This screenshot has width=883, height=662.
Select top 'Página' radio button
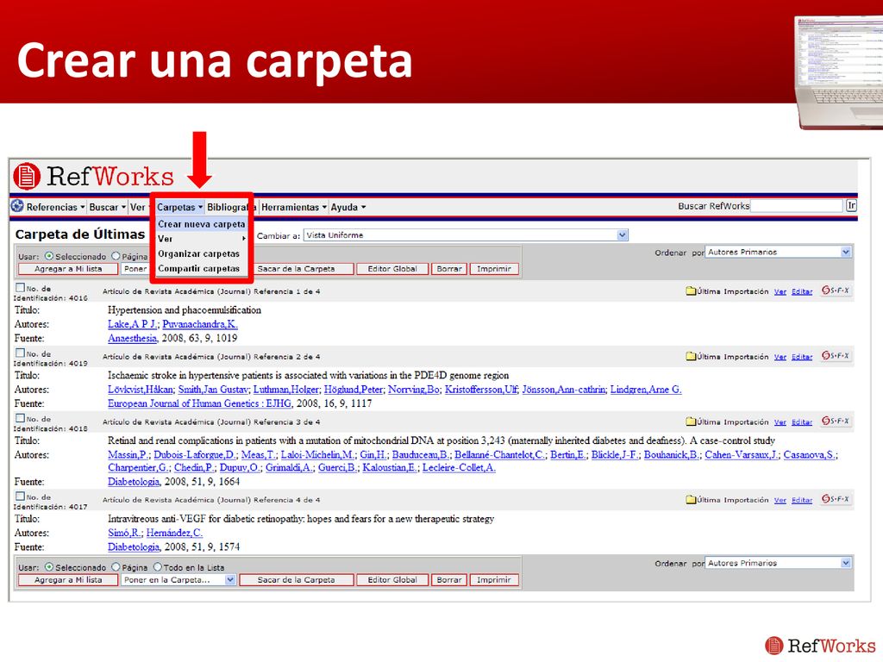(116, 256)
